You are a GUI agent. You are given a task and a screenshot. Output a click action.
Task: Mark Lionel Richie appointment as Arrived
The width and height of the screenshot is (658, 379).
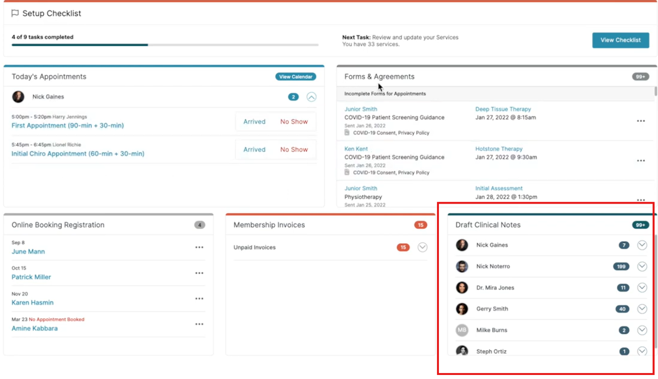(x=254, y=150)
